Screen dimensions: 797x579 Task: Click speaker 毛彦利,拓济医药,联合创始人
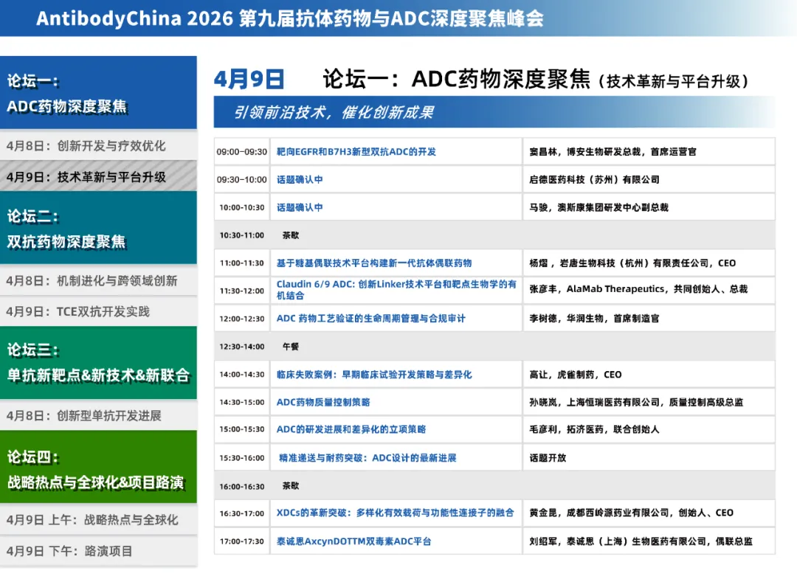point(594,429)
